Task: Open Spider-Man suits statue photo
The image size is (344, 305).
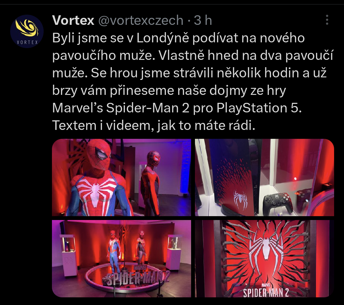Action: coord(121,177)
